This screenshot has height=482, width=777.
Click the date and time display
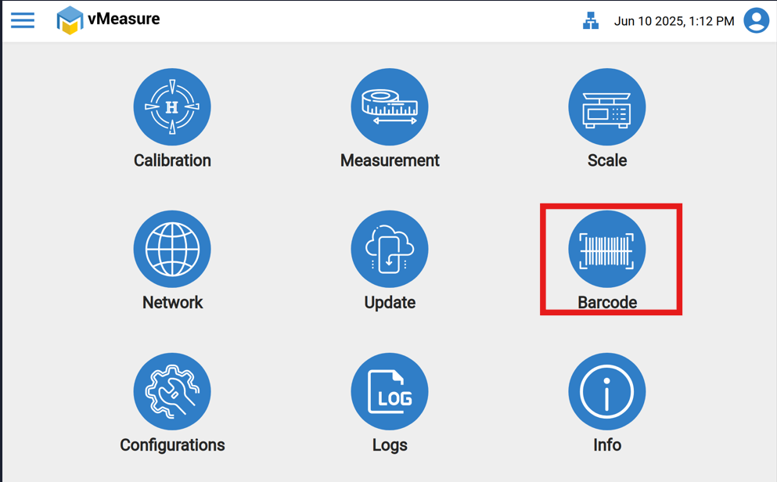pyautogui.click(x=674, y=21)
